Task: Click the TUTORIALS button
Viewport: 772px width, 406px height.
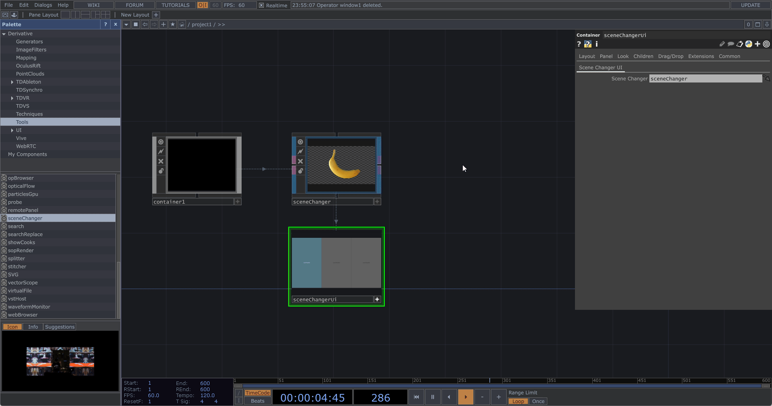Action: click(x=175, y=5)
